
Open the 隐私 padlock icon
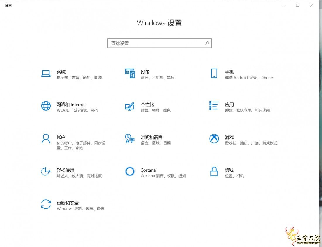[214, 171]
